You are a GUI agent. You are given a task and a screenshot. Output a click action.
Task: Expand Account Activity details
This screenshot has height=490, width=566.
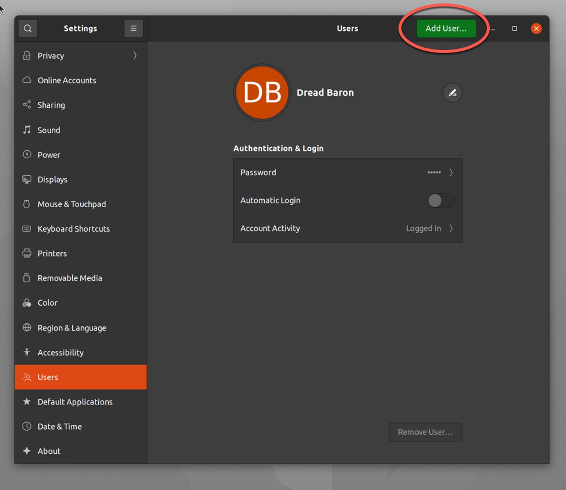(x=347, y=228)
